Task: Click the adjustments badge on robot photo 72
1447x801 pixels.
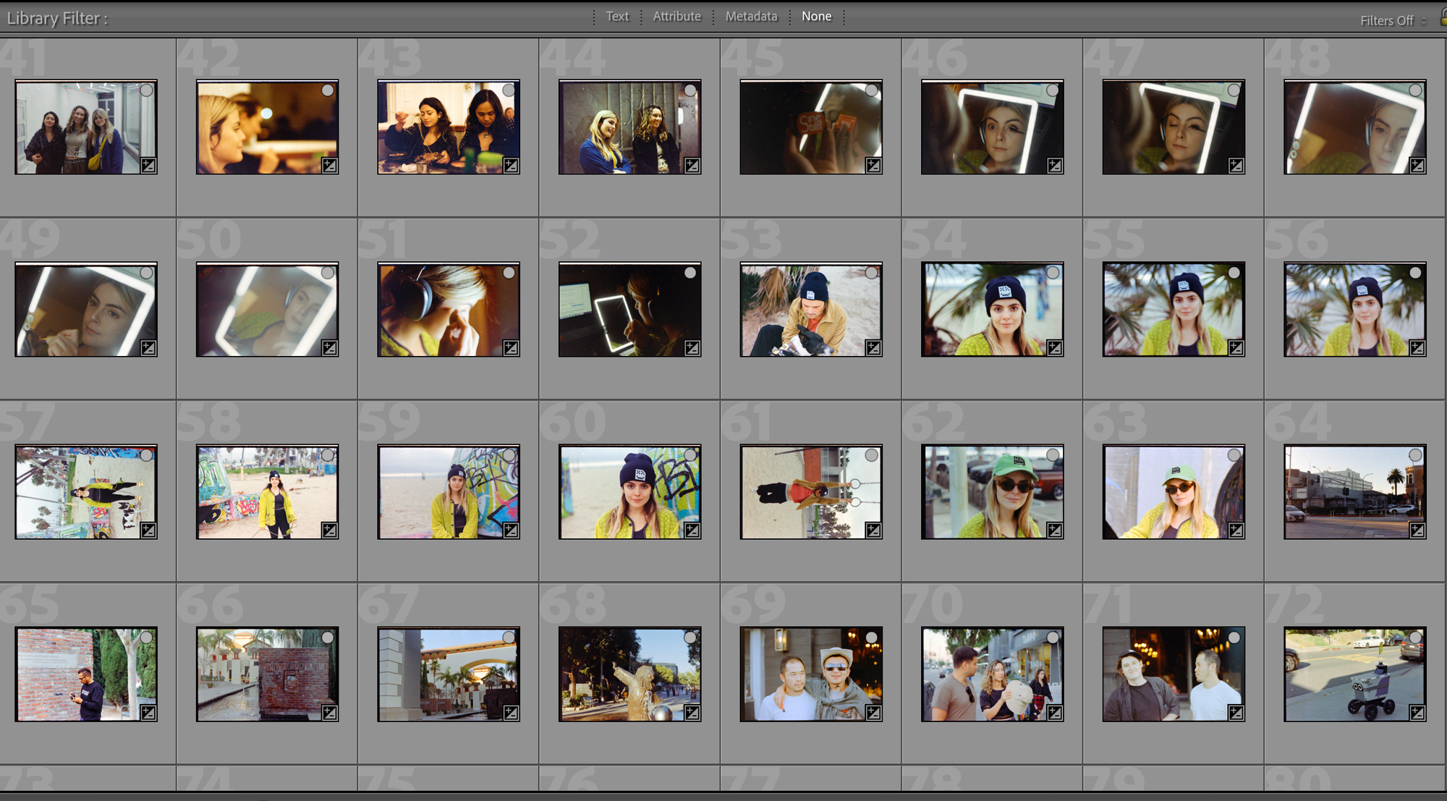Action: [x=1417, y=713]
